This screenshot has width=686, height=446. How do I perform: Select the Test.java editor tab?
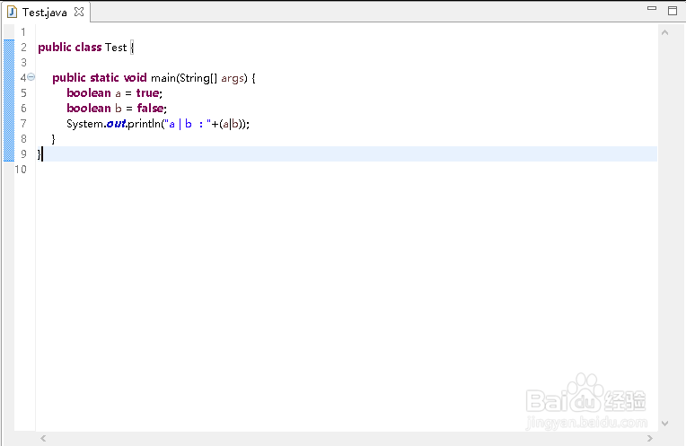[x=46, y=12]
